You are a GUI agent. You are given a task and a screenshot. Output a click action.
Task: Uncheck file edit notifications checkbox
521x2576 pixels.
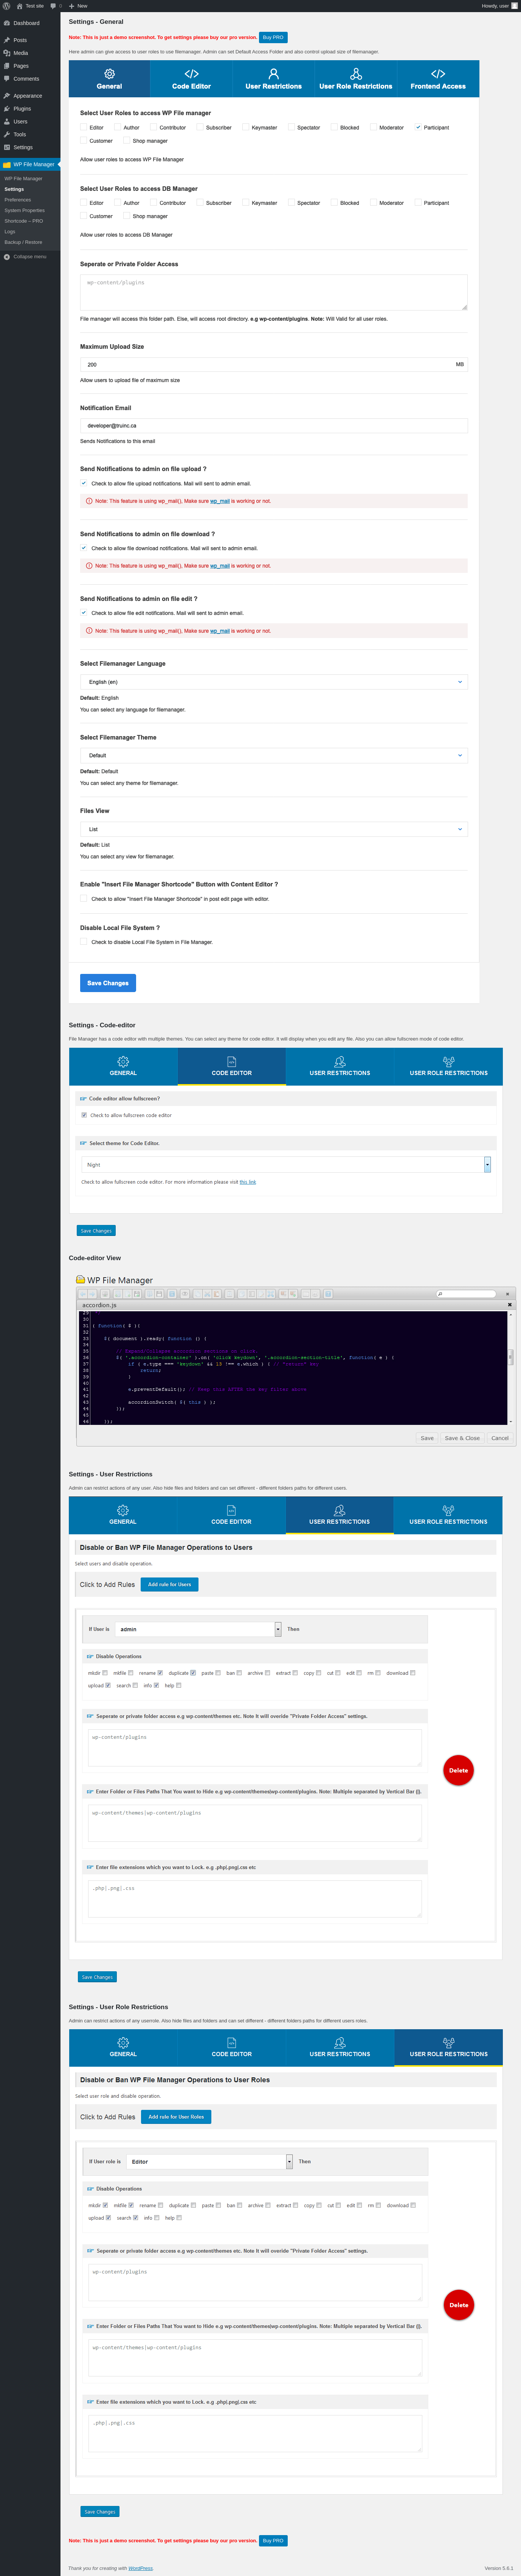point(84,613)
